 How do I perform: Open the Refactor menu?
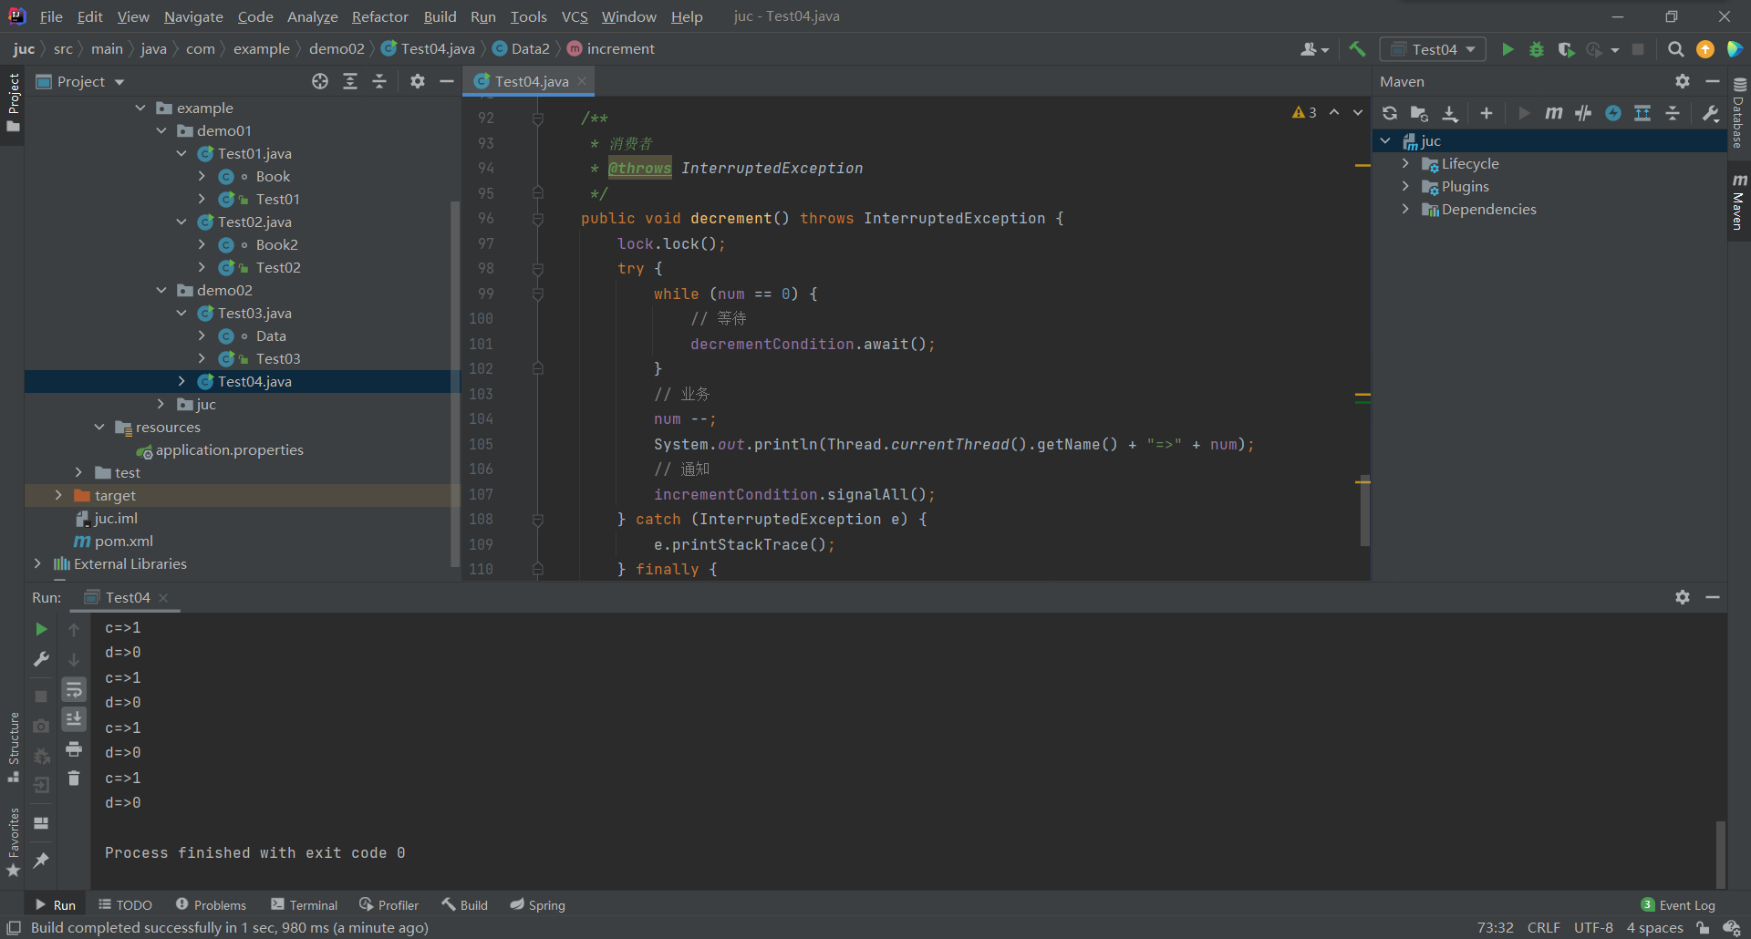point(379,16)
